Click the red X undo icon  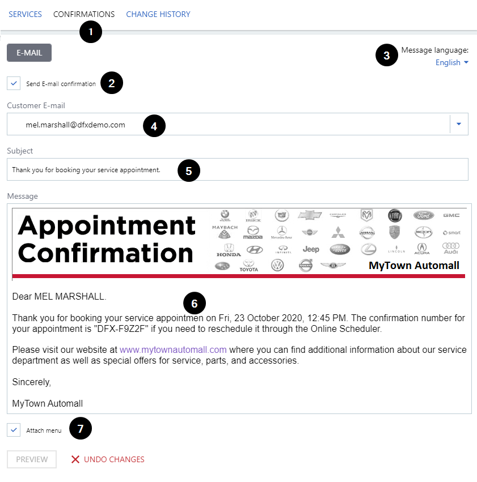pyautogui.click(x=75, y=459)
